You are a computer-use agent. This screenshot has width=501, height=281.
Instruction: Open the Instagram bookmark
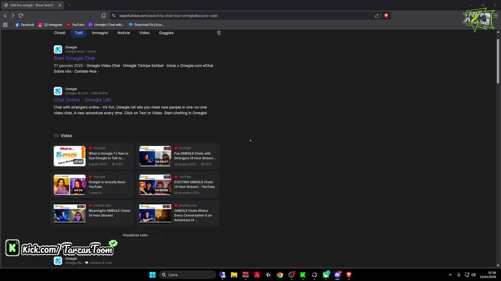[x=50, y=25]
